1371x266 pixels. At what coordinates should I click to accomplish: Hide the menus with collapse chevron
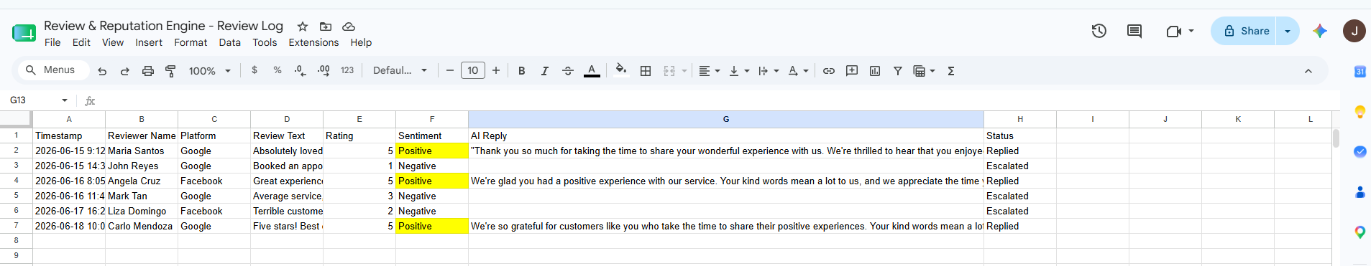tap(1308, 71)
